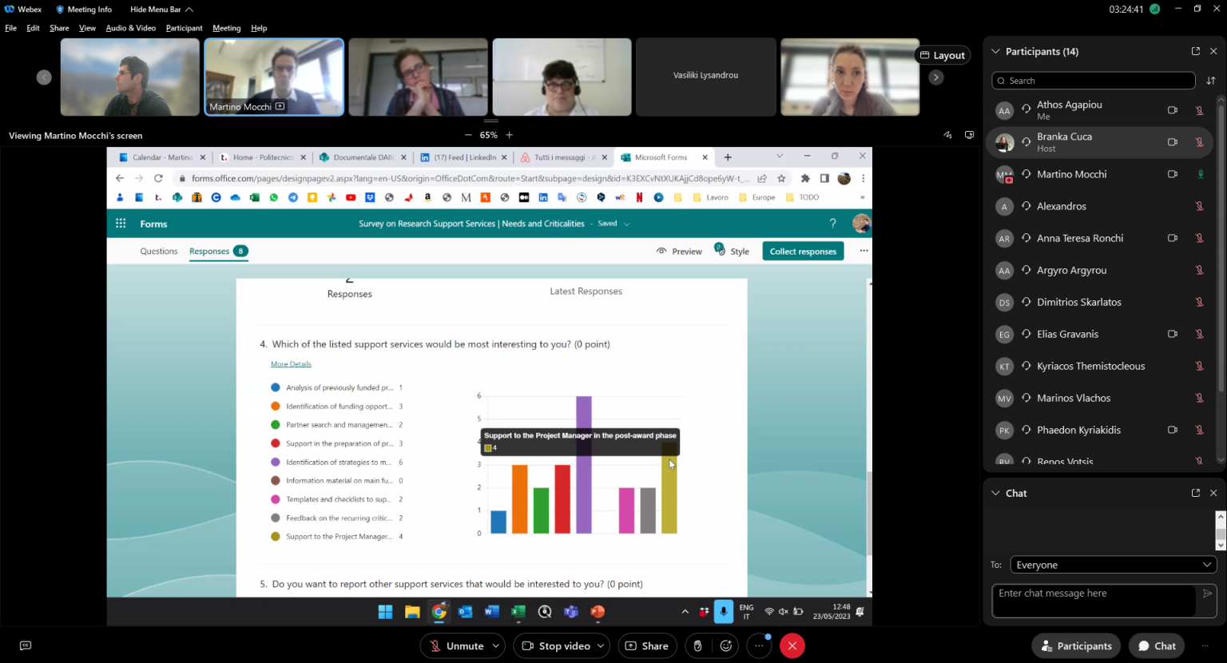End the meeting with red X button
Image resolution: width=1227 pixels, height=663 pixels.
coord(792,645)
